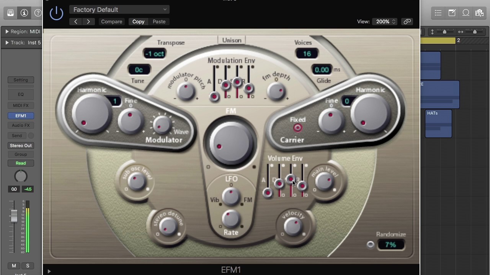The width and height of the screenshot is (490, 275).
Task: Click the HATs region in tracks area
Action: point(438,123)
